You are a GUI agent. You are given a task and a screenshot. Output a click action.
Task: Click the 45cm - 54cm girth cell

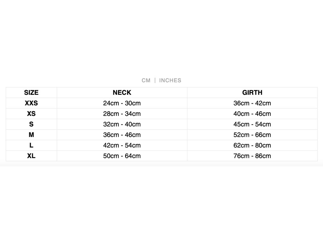click(x=252, y=124)
